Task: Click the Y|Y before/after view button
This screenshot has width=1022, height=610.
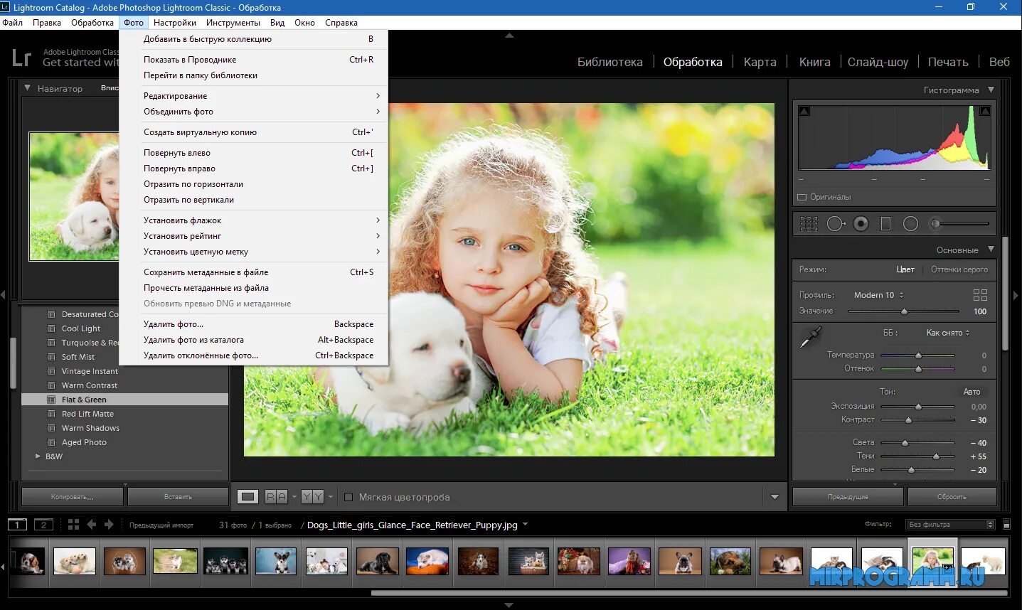Action: tap(312, 497)
